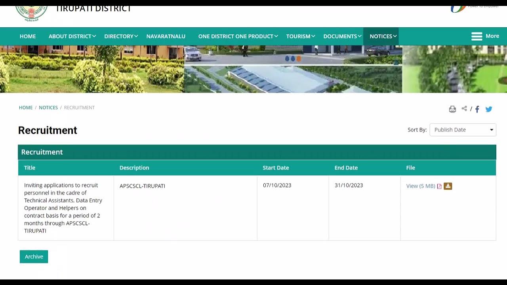Image resolution: width=507 pixels, height=285 pixels.
Task: Click the End Date column header
Action: pos(346,168)
